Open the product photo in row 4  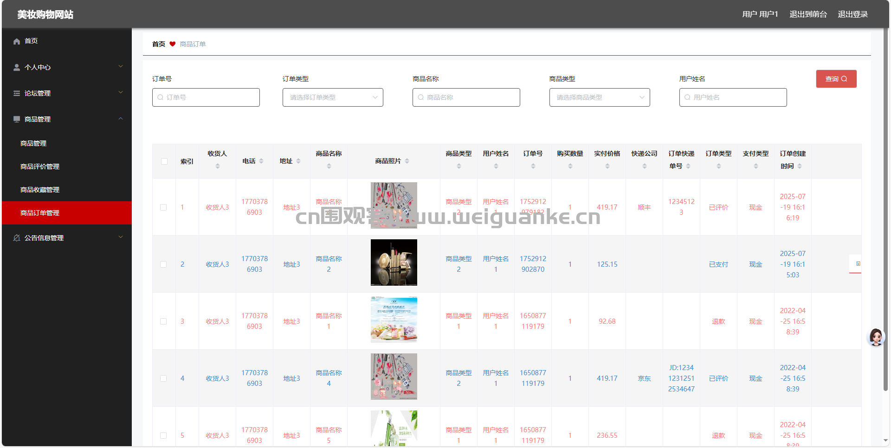[x=394, y=377]
